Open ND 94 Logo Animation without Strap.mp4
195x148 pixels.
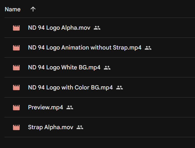coord(85,48)
